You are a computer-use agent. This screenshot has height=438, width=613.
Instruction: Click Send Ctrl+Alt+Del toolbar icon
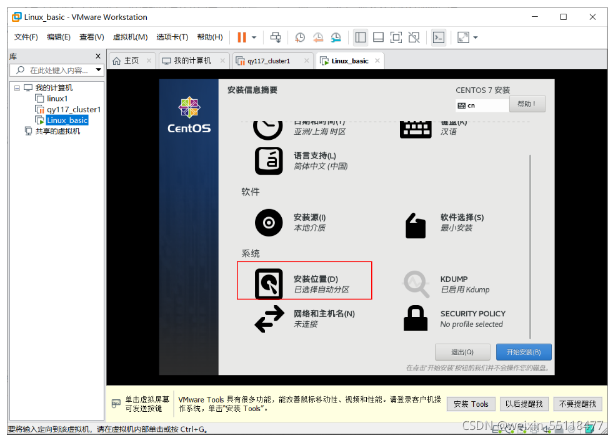276,37
